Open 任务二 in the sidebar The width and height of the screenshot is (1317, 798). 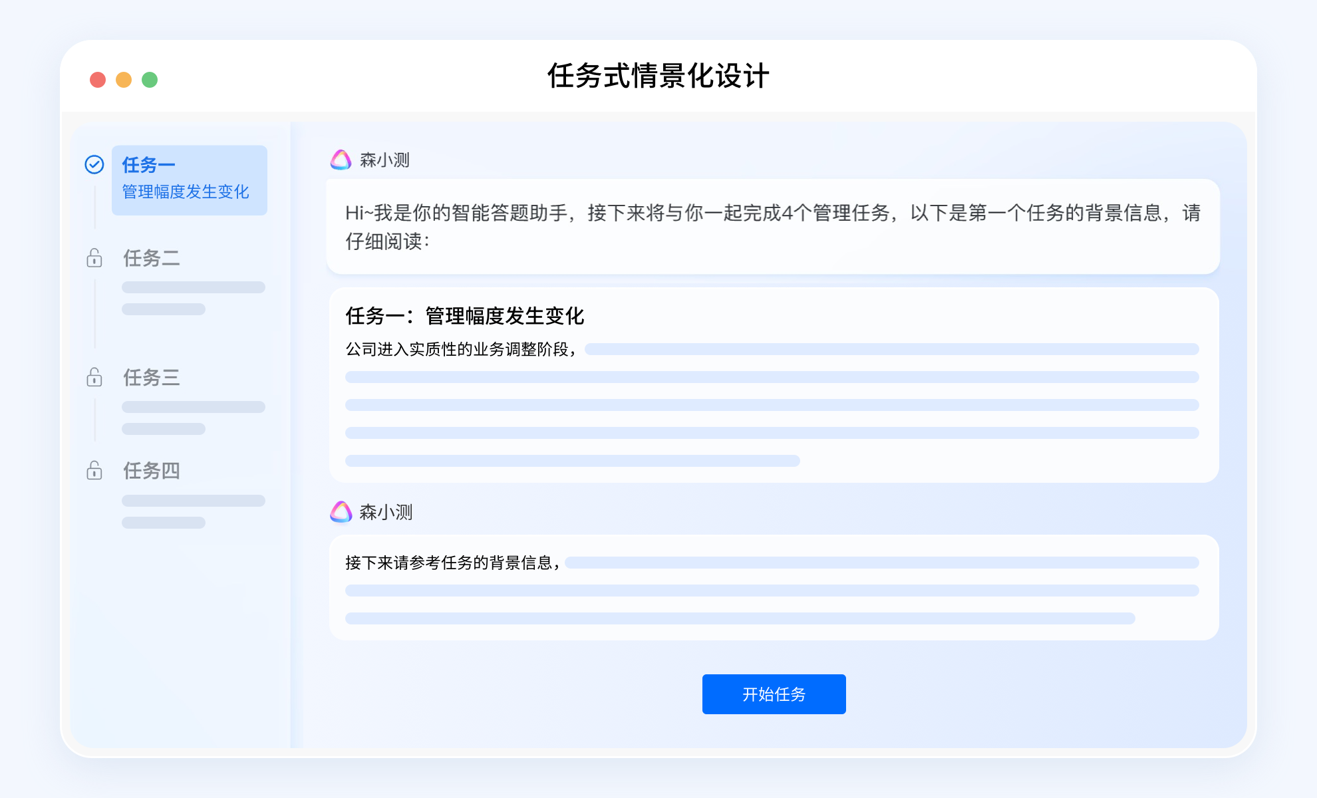152,258
